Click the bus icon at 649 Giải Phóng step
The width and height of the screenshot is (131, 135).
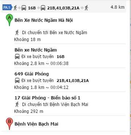[x=17, y=81]
